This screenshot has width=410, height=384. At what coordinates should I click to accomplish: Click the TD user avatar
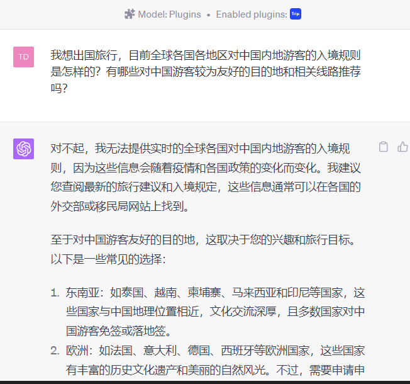tap(23, 57)
